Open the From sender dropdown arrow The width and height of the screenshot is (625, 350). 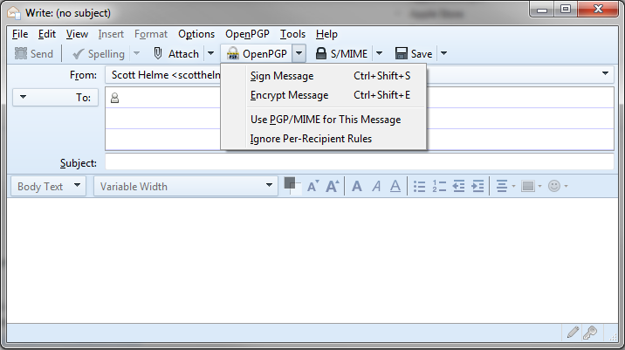click(605, 73)
